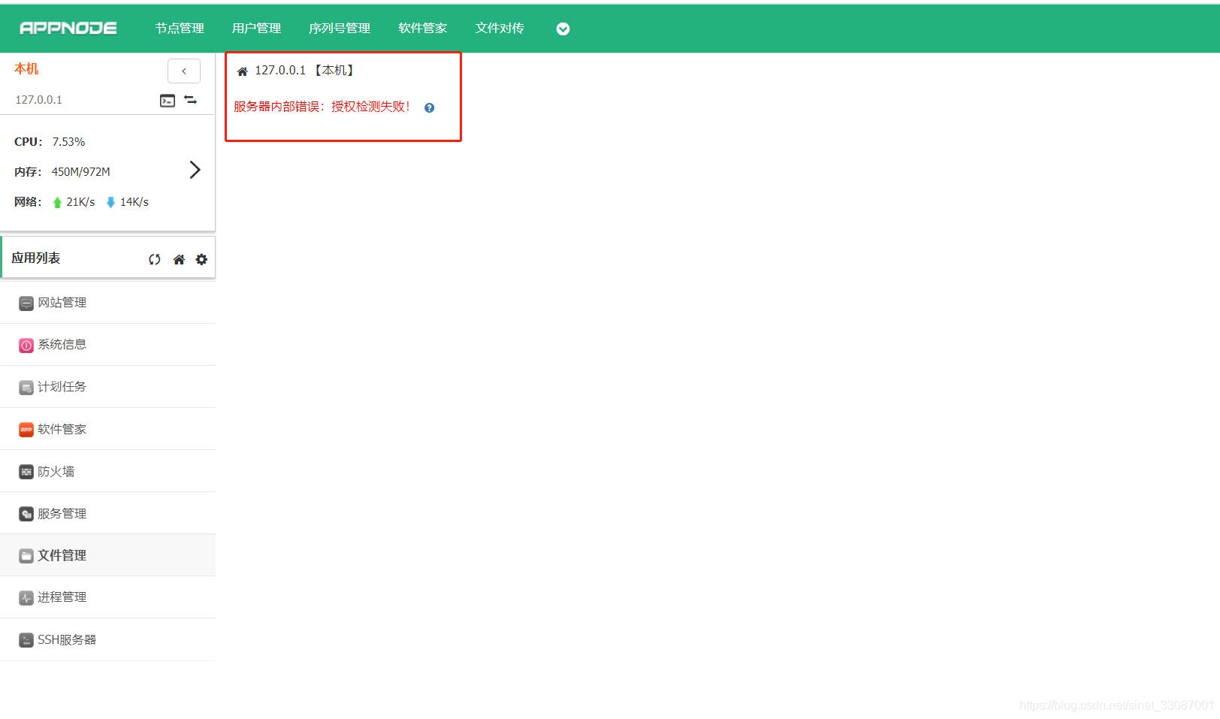
Task: Refresh the 应用列表 app list
Action: tap(155, 259)
